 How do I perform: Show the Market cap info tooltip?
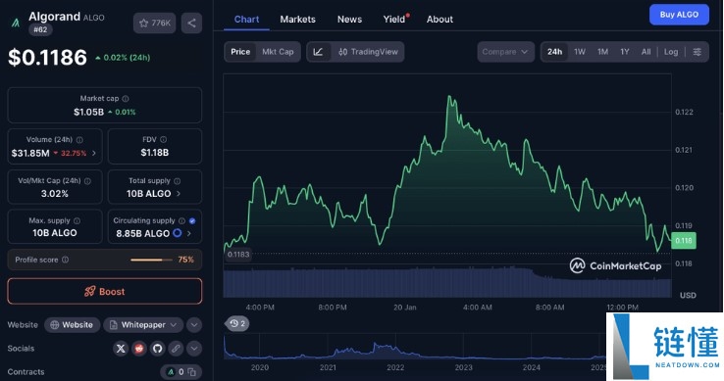tap(126, 99)
